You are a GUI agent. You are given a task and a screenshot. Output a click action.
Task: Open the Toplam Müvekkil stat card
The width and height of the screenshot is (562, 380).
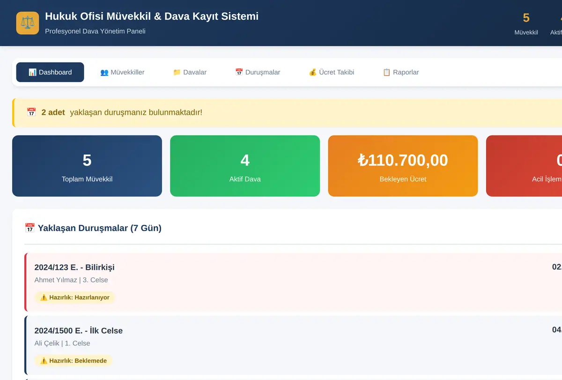coord(87,166)
